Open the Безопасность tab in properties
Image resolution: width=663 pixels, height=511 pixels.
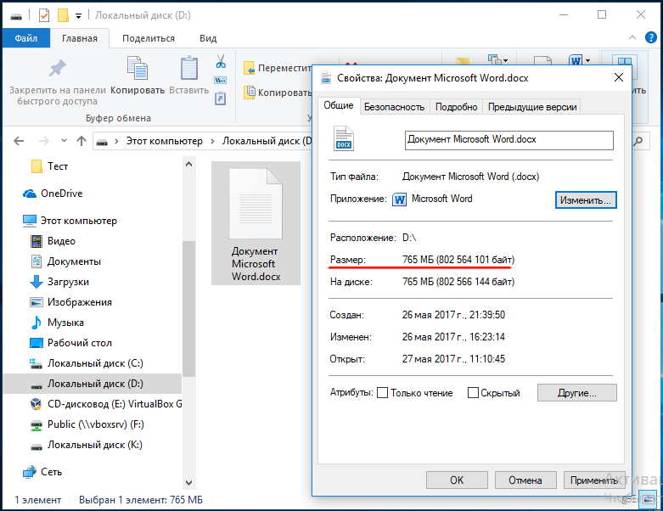[395, 107]
